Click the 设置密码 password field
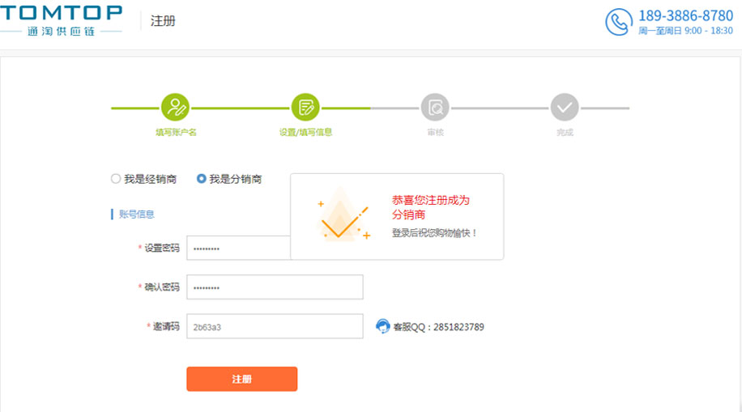The height and width of the screenshot is (412, 742). (x=238, y=248)
